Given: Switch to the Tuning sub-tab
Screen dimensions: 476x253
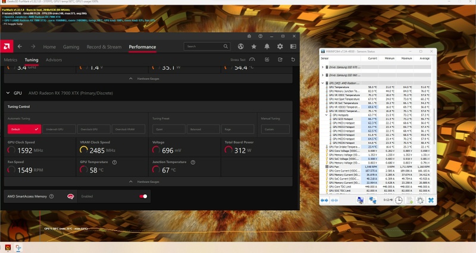Looking at the screenshot, I should point(32,60).
